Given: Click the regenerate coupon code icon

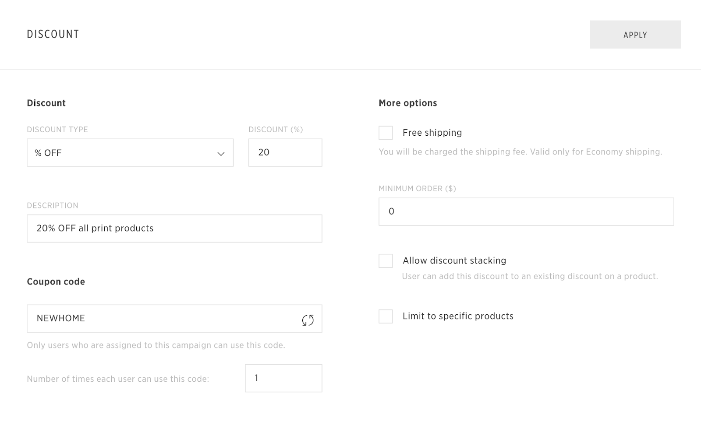Looking at the screenshot, I should pyautogui.click(x=308, y=320).
